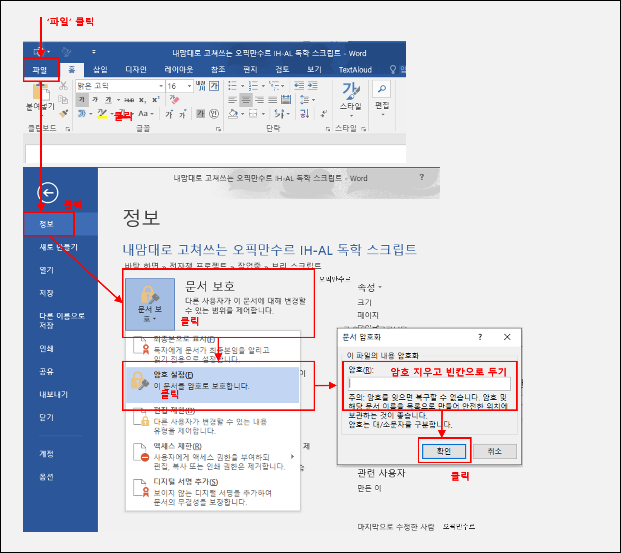Click the Copy icon in clipboard group

pos(63,99)
